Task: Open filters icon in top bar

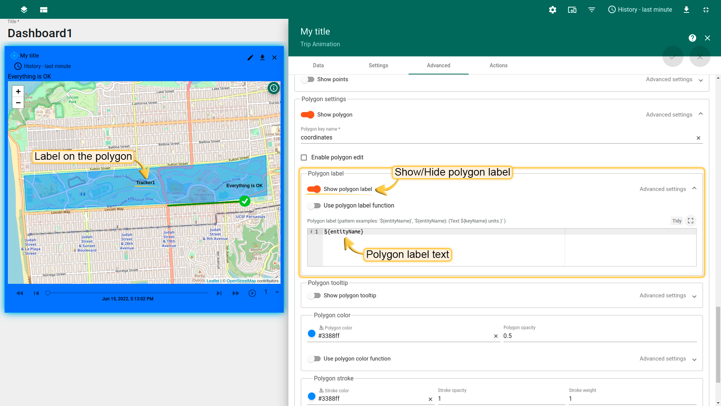Action: click(591, 10)
